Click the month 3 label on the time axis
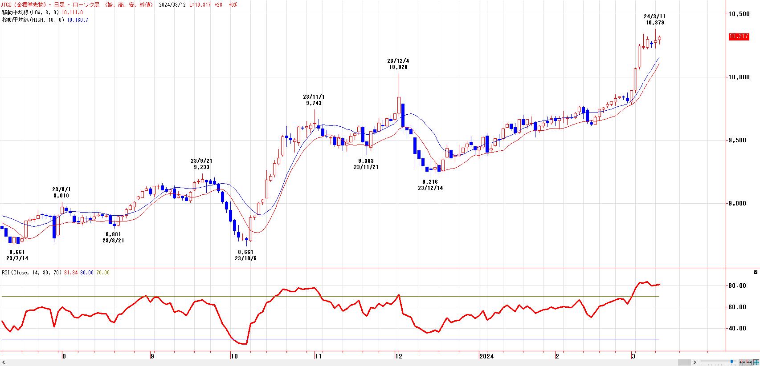Screen dimensions: 760x366 pyautogui.click(x=633, y=356)
